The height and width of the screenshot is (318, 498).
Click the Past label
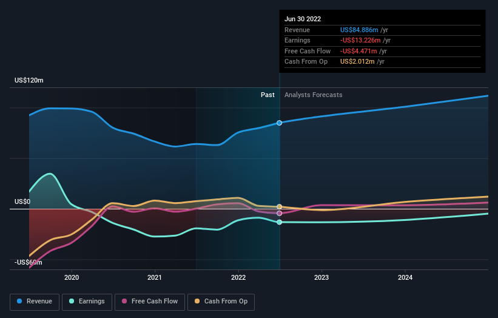(268, 95)
